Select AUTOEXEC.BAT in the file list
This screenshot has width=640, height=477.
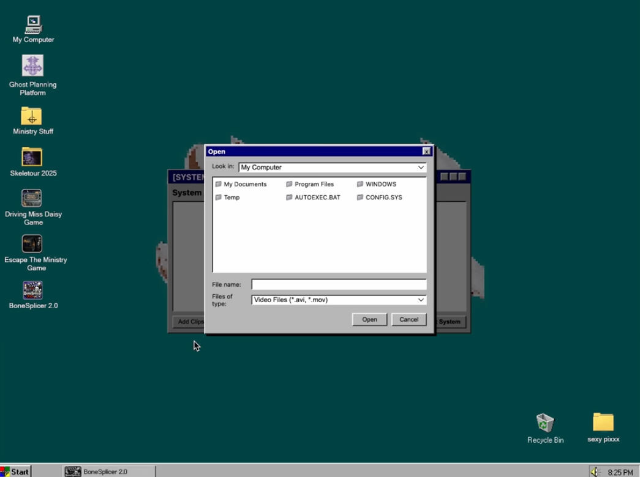click(313, 198)
